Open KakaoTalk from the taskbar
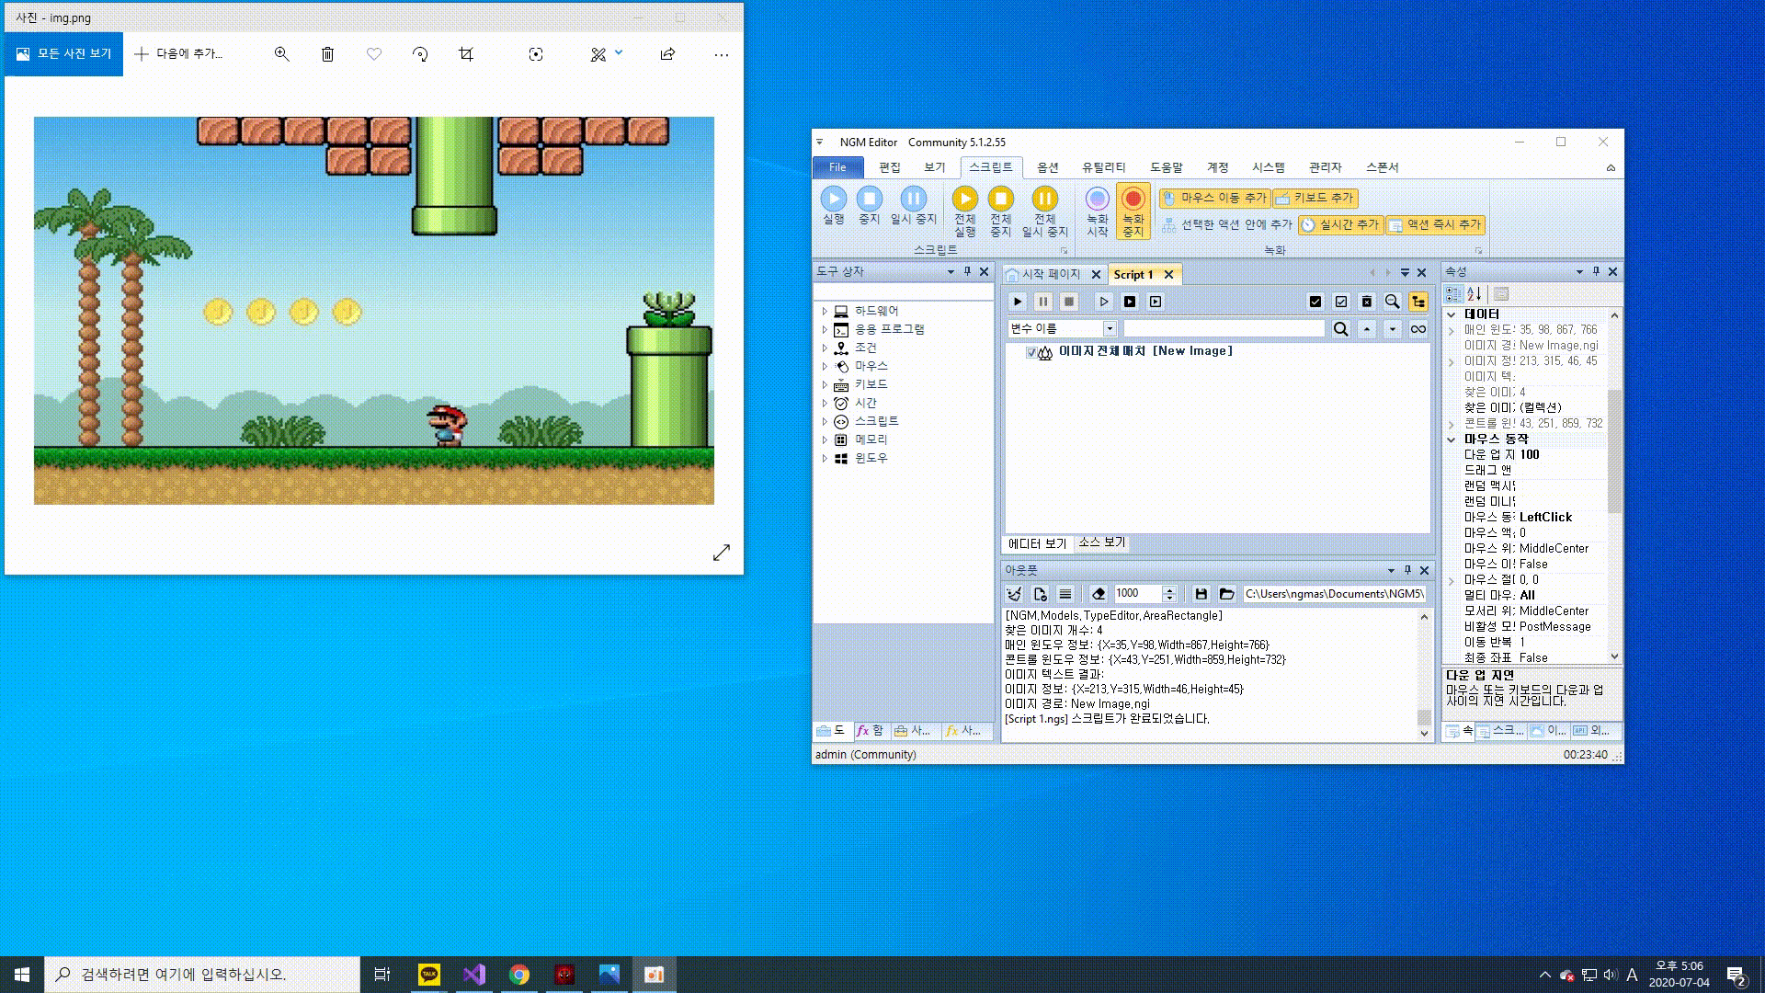The width and height of the screenshot is (1765, 993). [x=429, y=975]
